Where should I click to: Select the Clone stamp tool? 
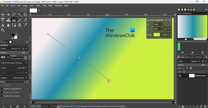tap(3, 25)
